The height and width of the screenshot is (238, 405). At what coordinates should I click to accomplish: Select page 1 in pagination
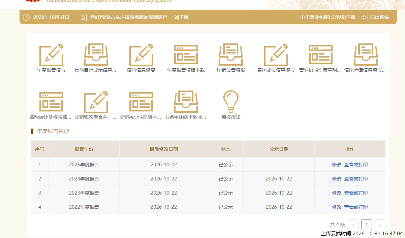pyautogui.click(x=367, y=225)
